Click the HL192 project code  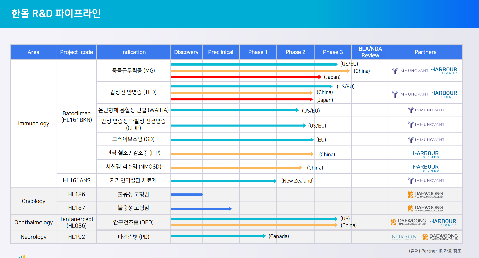(76, 237)
